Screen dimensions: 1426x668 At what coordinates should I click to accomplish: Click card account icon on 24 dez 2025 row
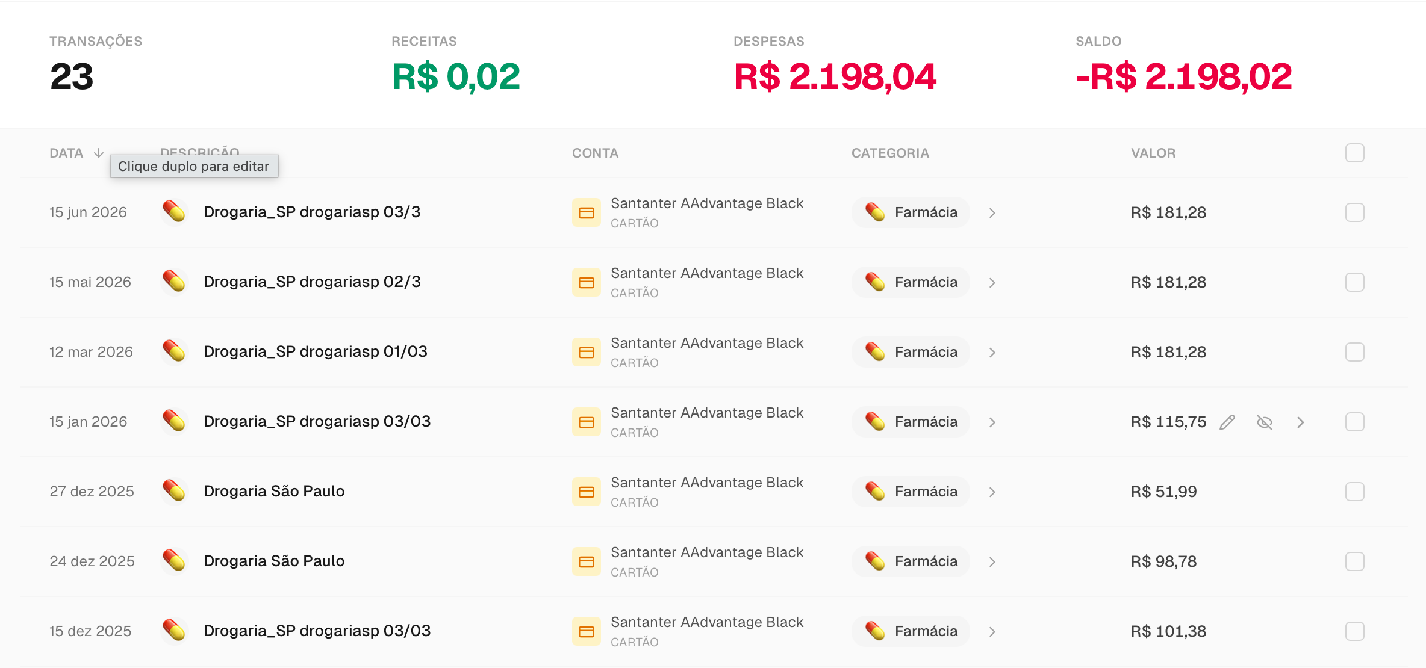click(x=587, y=561)
